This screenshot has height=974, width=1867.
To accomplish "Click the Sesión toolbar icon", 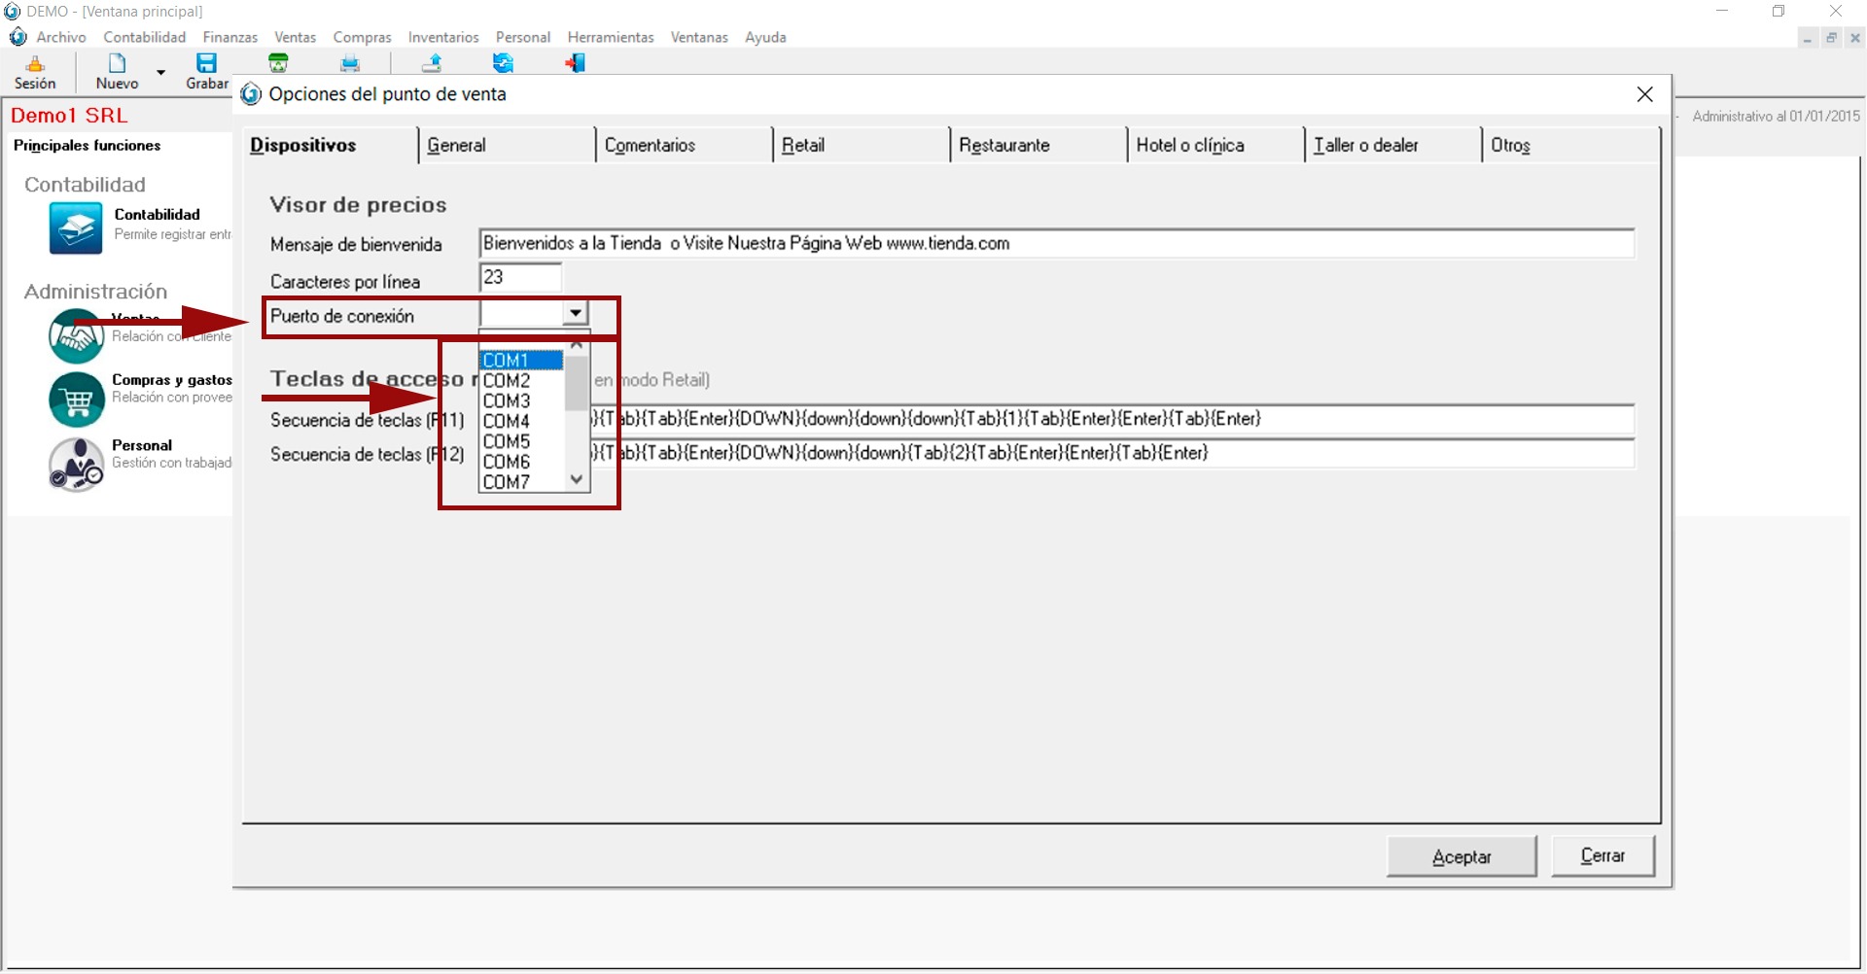I will click(x=35, y=65).
